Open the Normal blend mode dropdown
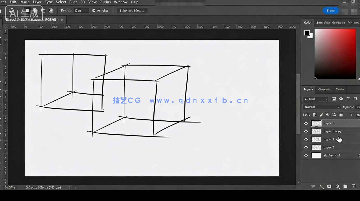 pos(322,107)
